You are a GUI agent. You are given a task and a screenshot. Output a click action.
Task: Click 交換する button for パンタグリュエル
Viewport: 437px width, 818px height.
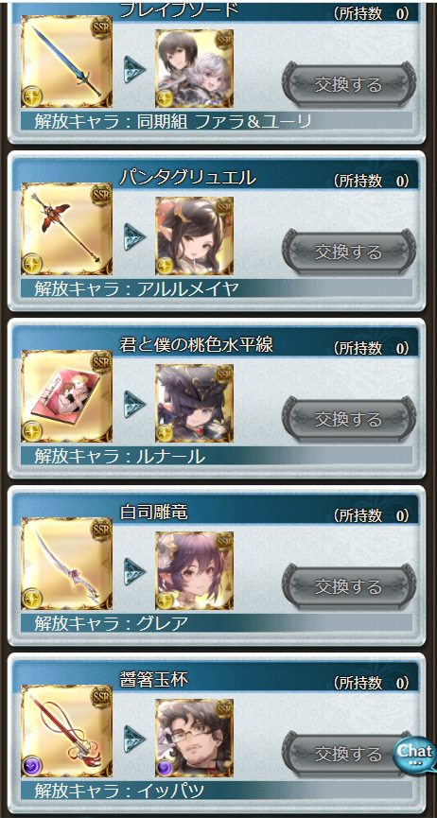[349, 252]
